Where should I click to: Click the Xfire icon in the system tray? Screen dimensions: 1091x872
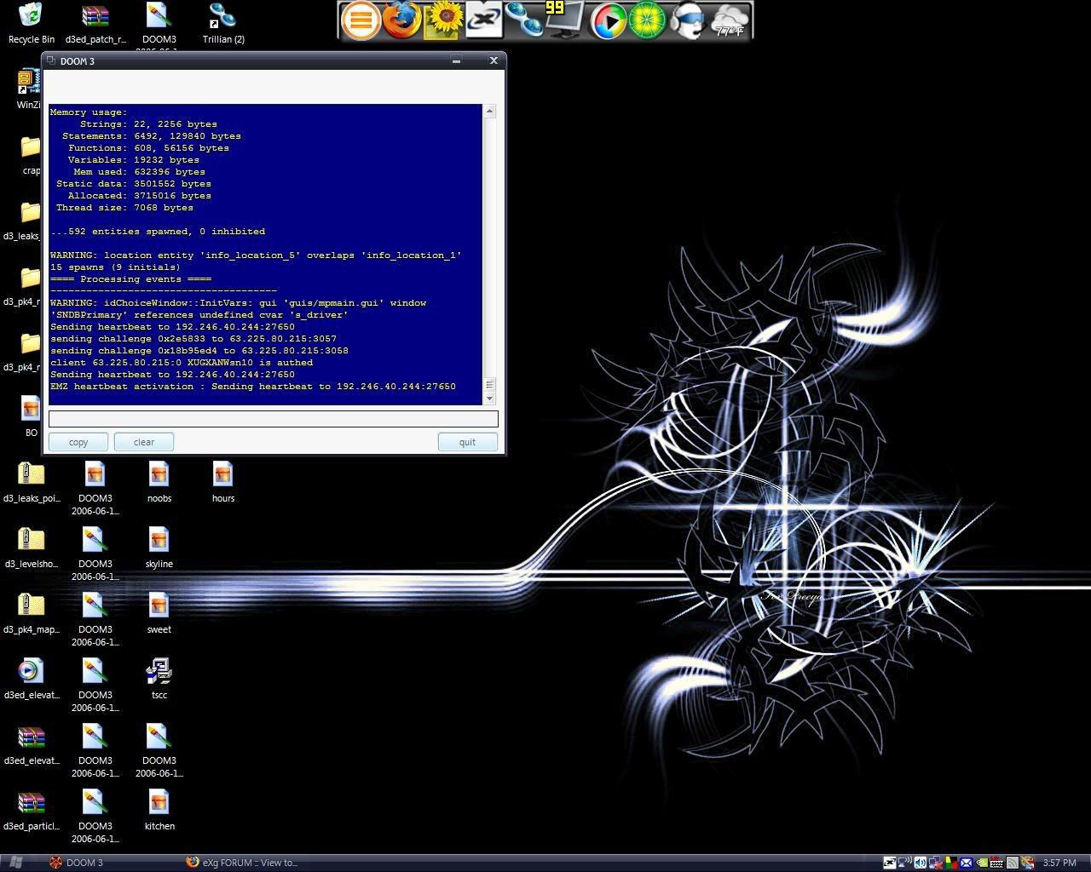(x=890, y=863)
